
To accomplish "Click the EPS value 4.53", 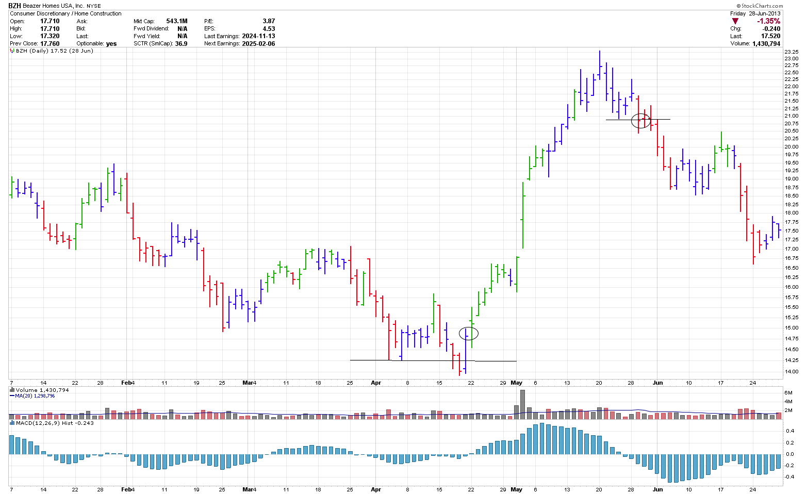I will [x=269, y=29].
